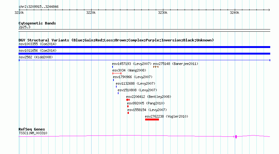Click the 2p25.3 band label
The width and height of the screenshot is (279, 154).
24,27
